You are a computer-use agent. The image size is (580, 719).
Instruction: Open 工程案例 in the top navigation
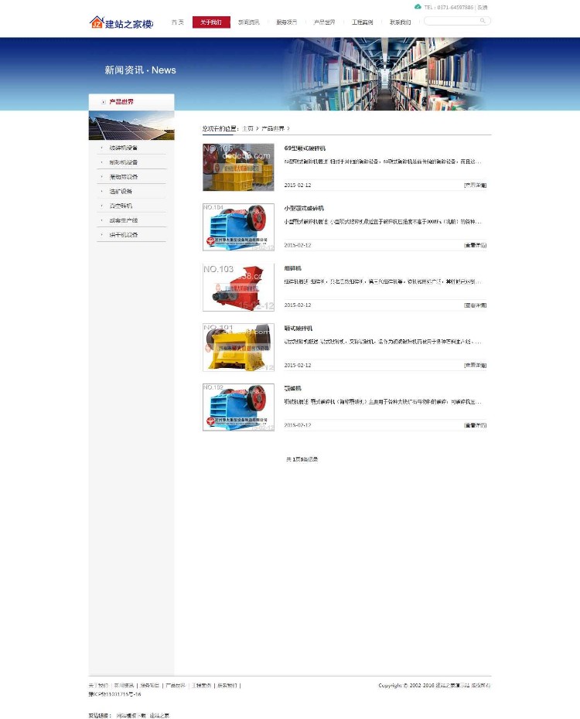pos(362,22)
